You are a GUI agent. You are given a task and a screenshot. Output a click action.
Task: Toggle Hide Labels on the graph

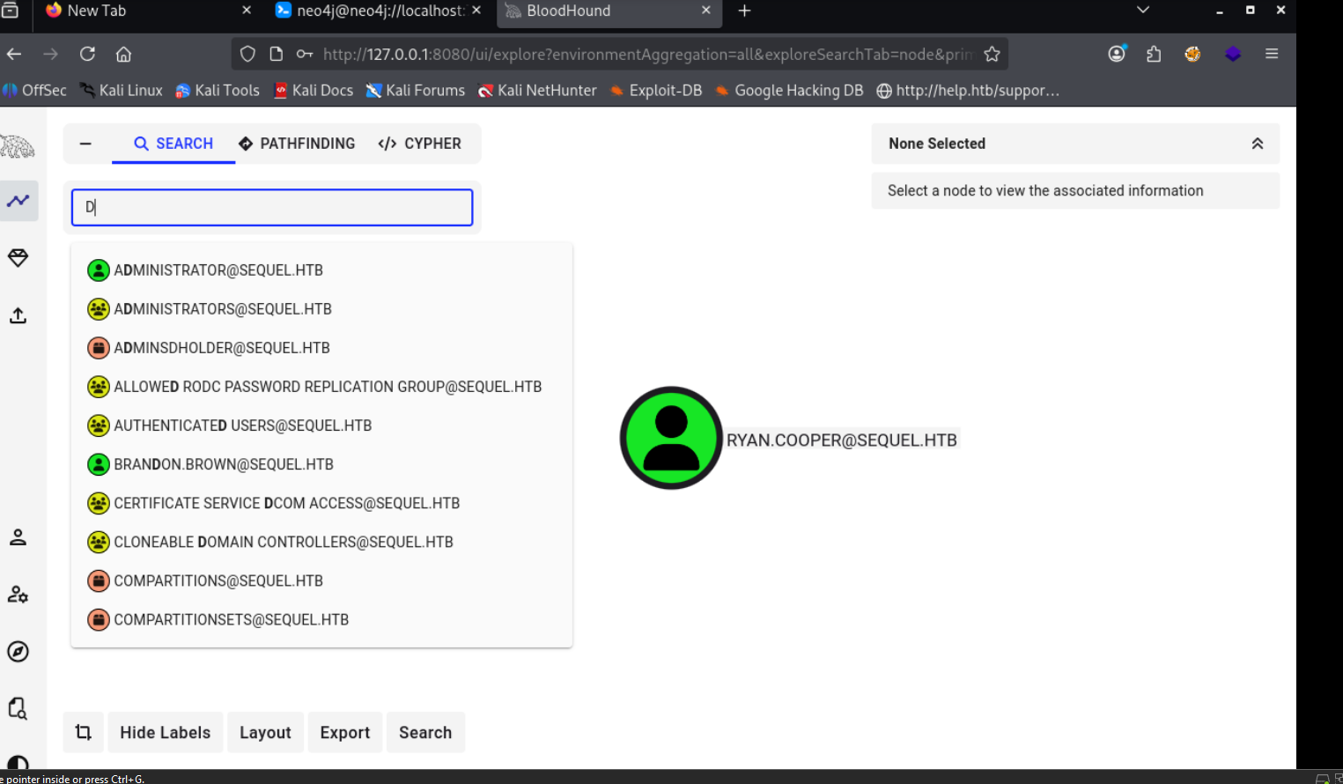tap(166, 732)
